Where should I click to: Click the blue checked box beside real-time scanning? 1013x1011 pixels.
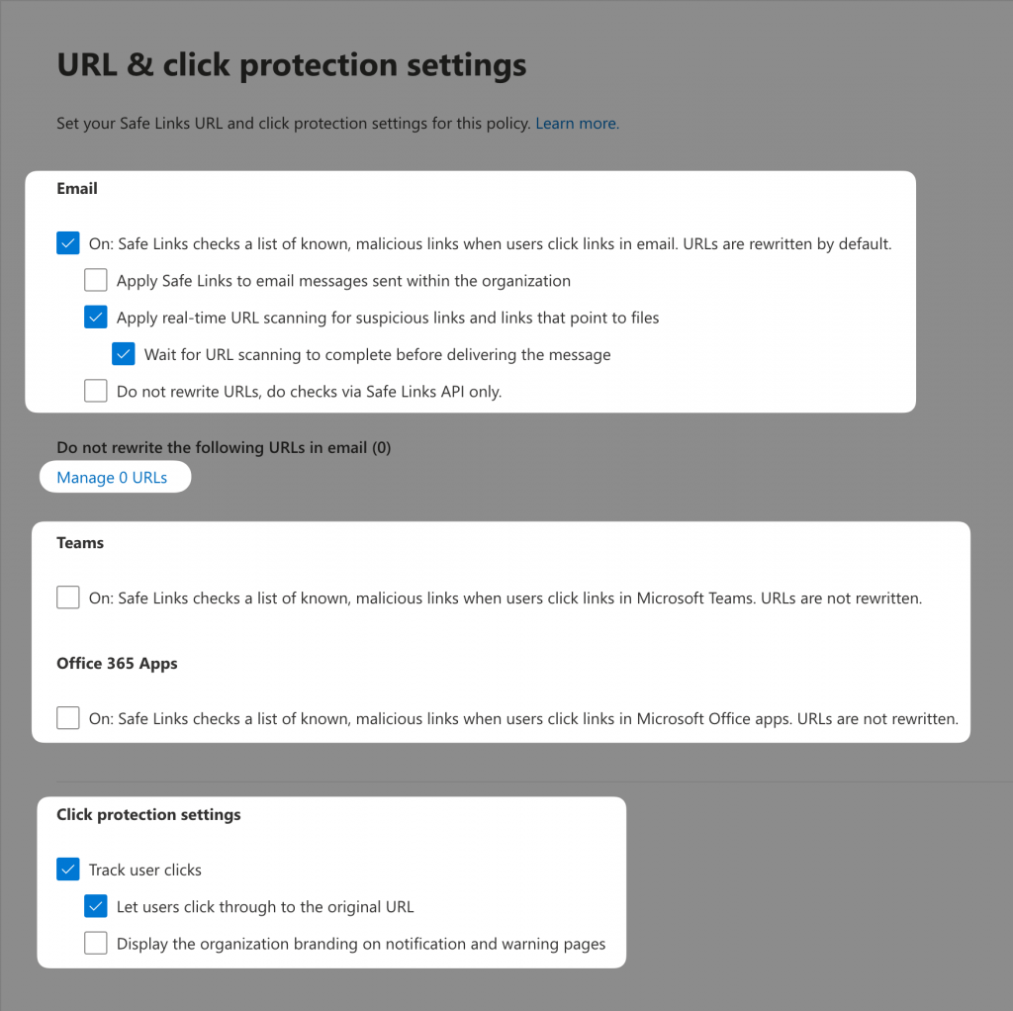[x=95, y=317]
